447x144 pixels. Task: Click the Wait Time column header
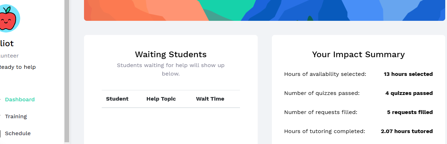210,99
